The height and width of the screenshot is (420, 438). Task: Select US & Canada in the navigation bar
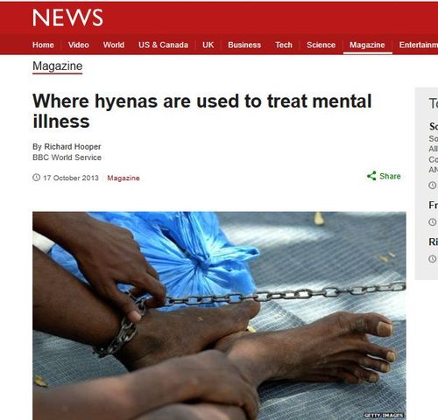[x=163, y=45]
